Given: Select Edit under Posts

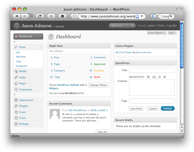Looking at the screenshot, I should (x=18, y=52).
